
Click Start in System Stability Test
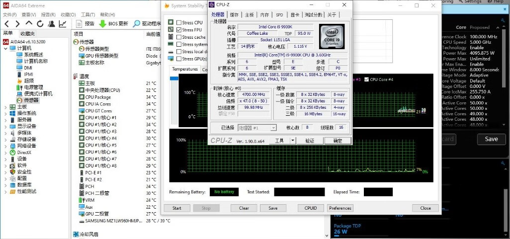tap(177, 208)
